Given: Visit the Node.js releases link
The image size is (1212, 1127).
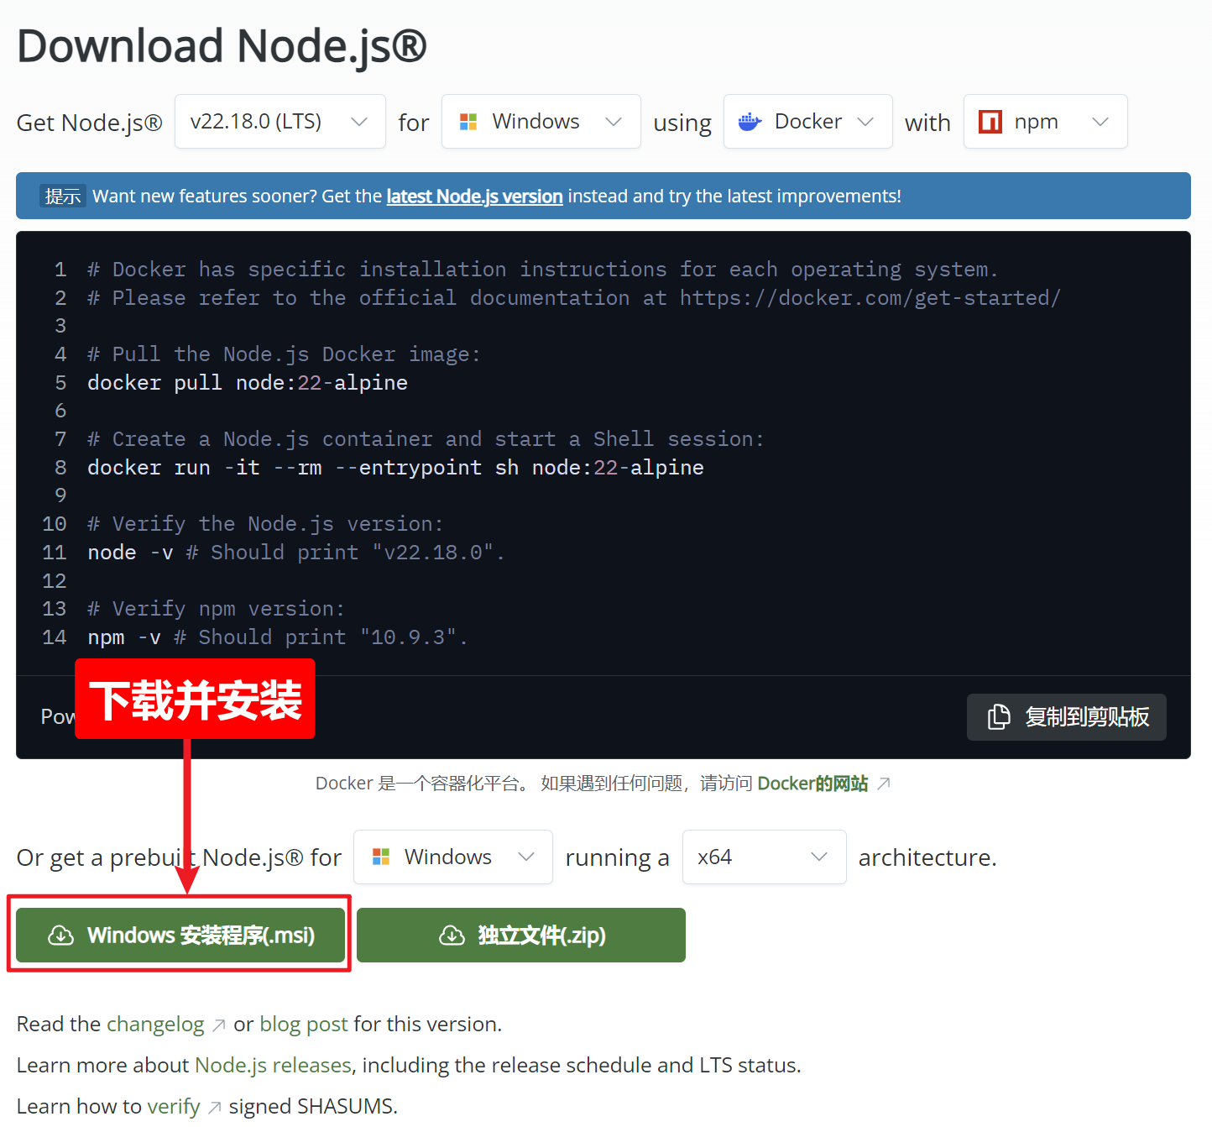Looking at the screenshot, I should pyautogui.click(x=273, y=1066).
